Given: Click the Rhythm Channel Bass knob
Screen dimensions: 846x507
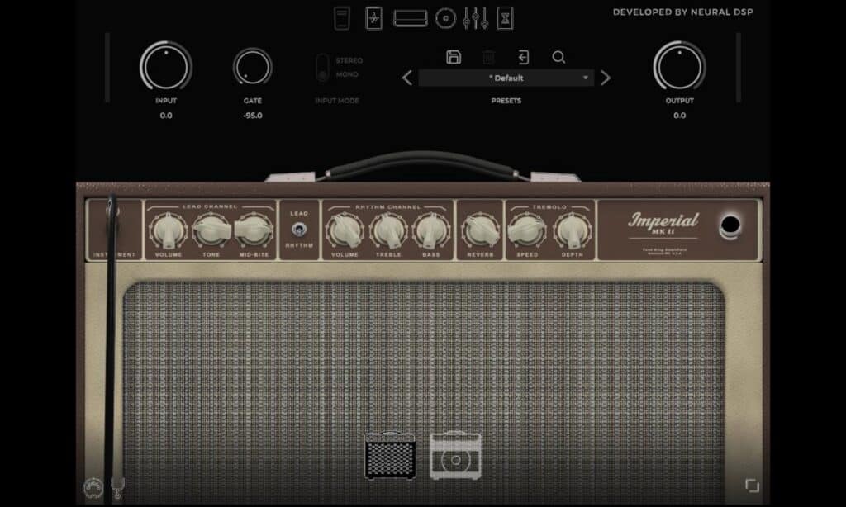Looking at the screenshot, I should point(431,230).
